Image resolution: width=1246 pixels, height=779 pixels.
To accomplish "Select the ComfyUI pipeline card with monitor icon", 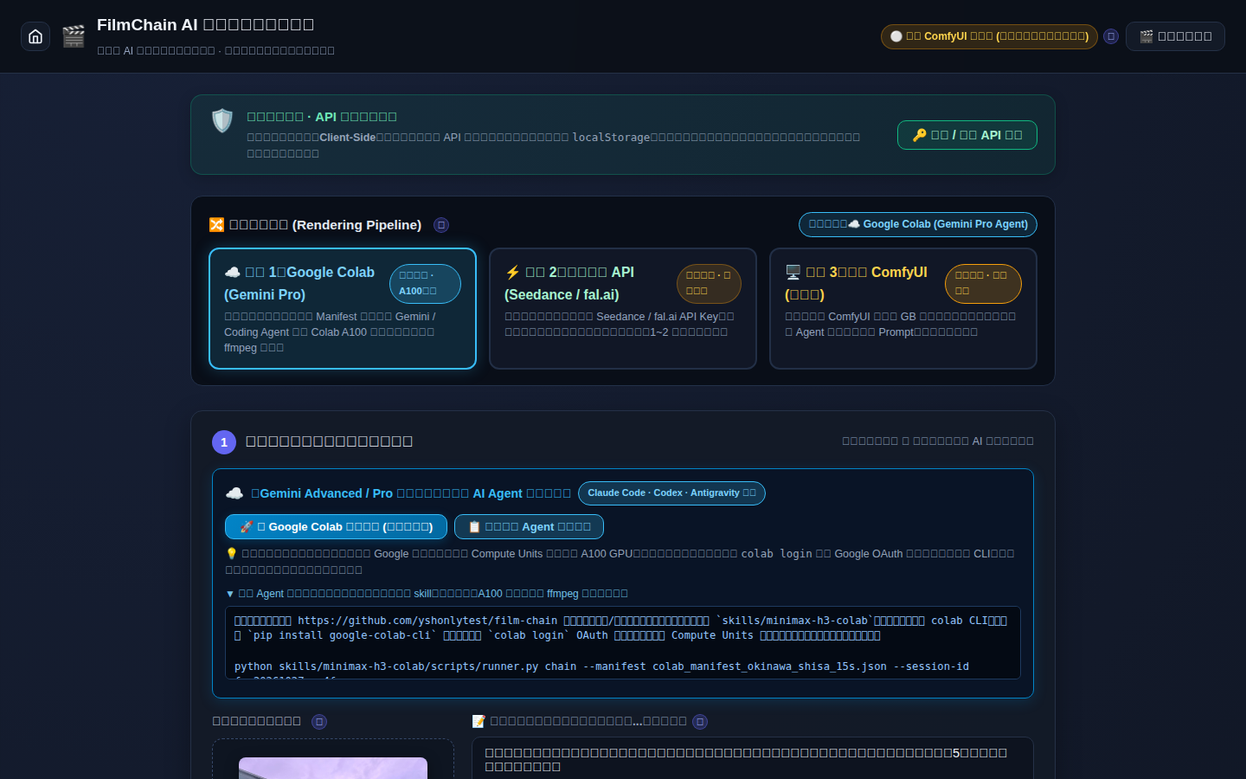I will (903, 309).
